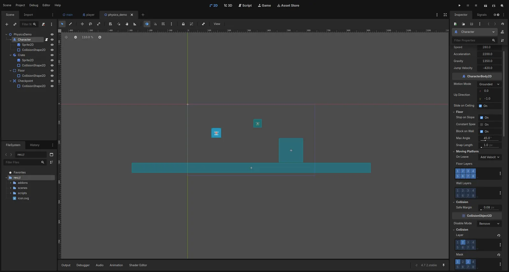Pick the Rotate Mode tool
509x272 pixels.
tap(90, 24)
